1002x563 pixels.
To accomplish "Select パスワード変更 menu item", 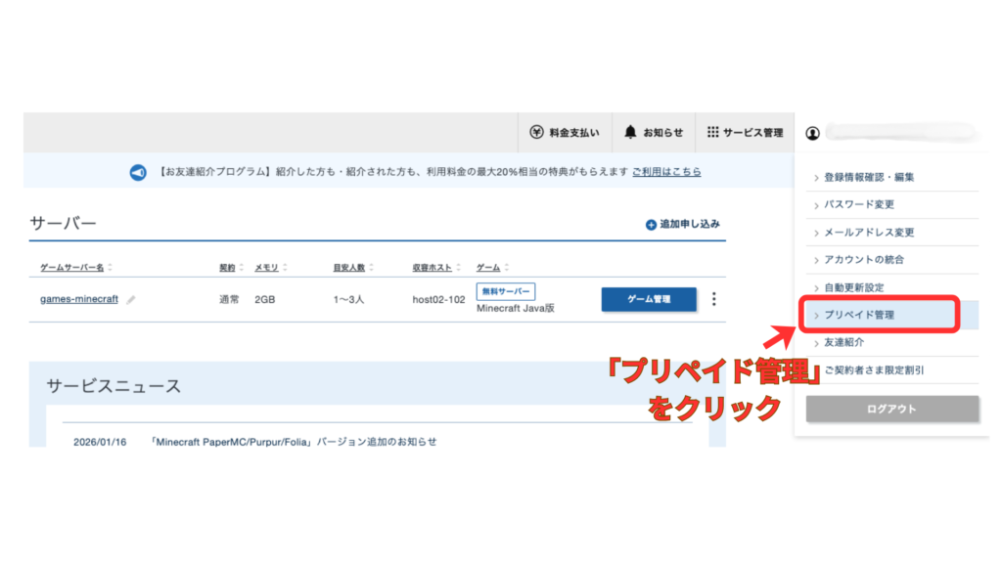I will click(x=859, y=204).
